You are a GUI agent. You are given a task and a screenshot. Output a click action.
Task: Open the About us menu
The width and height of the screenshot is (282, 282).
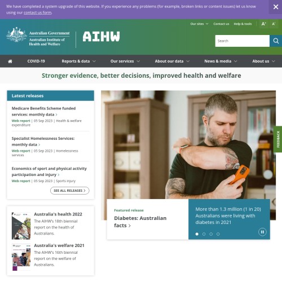click(263, 61)
